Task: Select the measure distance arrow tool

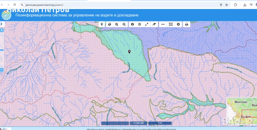Action: [163, 24]
